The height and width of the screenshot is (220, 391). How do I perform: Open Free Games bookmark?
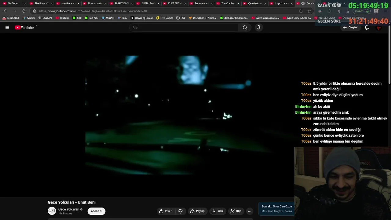[x=164, y=18]
